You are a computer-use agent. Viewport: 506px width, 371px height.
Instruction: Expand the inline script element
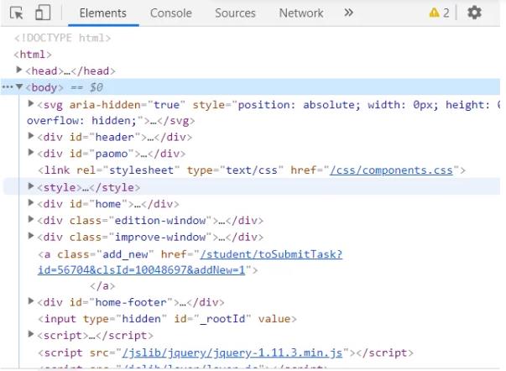(x=31, y=334)
